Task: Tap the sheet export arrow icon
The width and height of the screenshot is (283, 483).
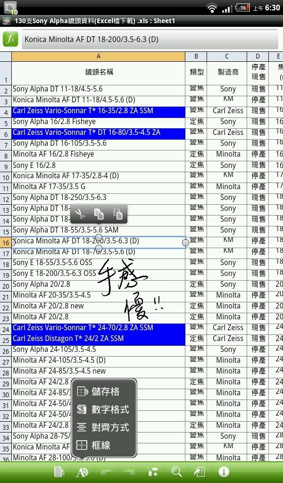Action: pos(200,472)
